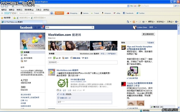
Task: Open the DS1 post's www.mobile01.com link
Action: (x=78, y=81)
